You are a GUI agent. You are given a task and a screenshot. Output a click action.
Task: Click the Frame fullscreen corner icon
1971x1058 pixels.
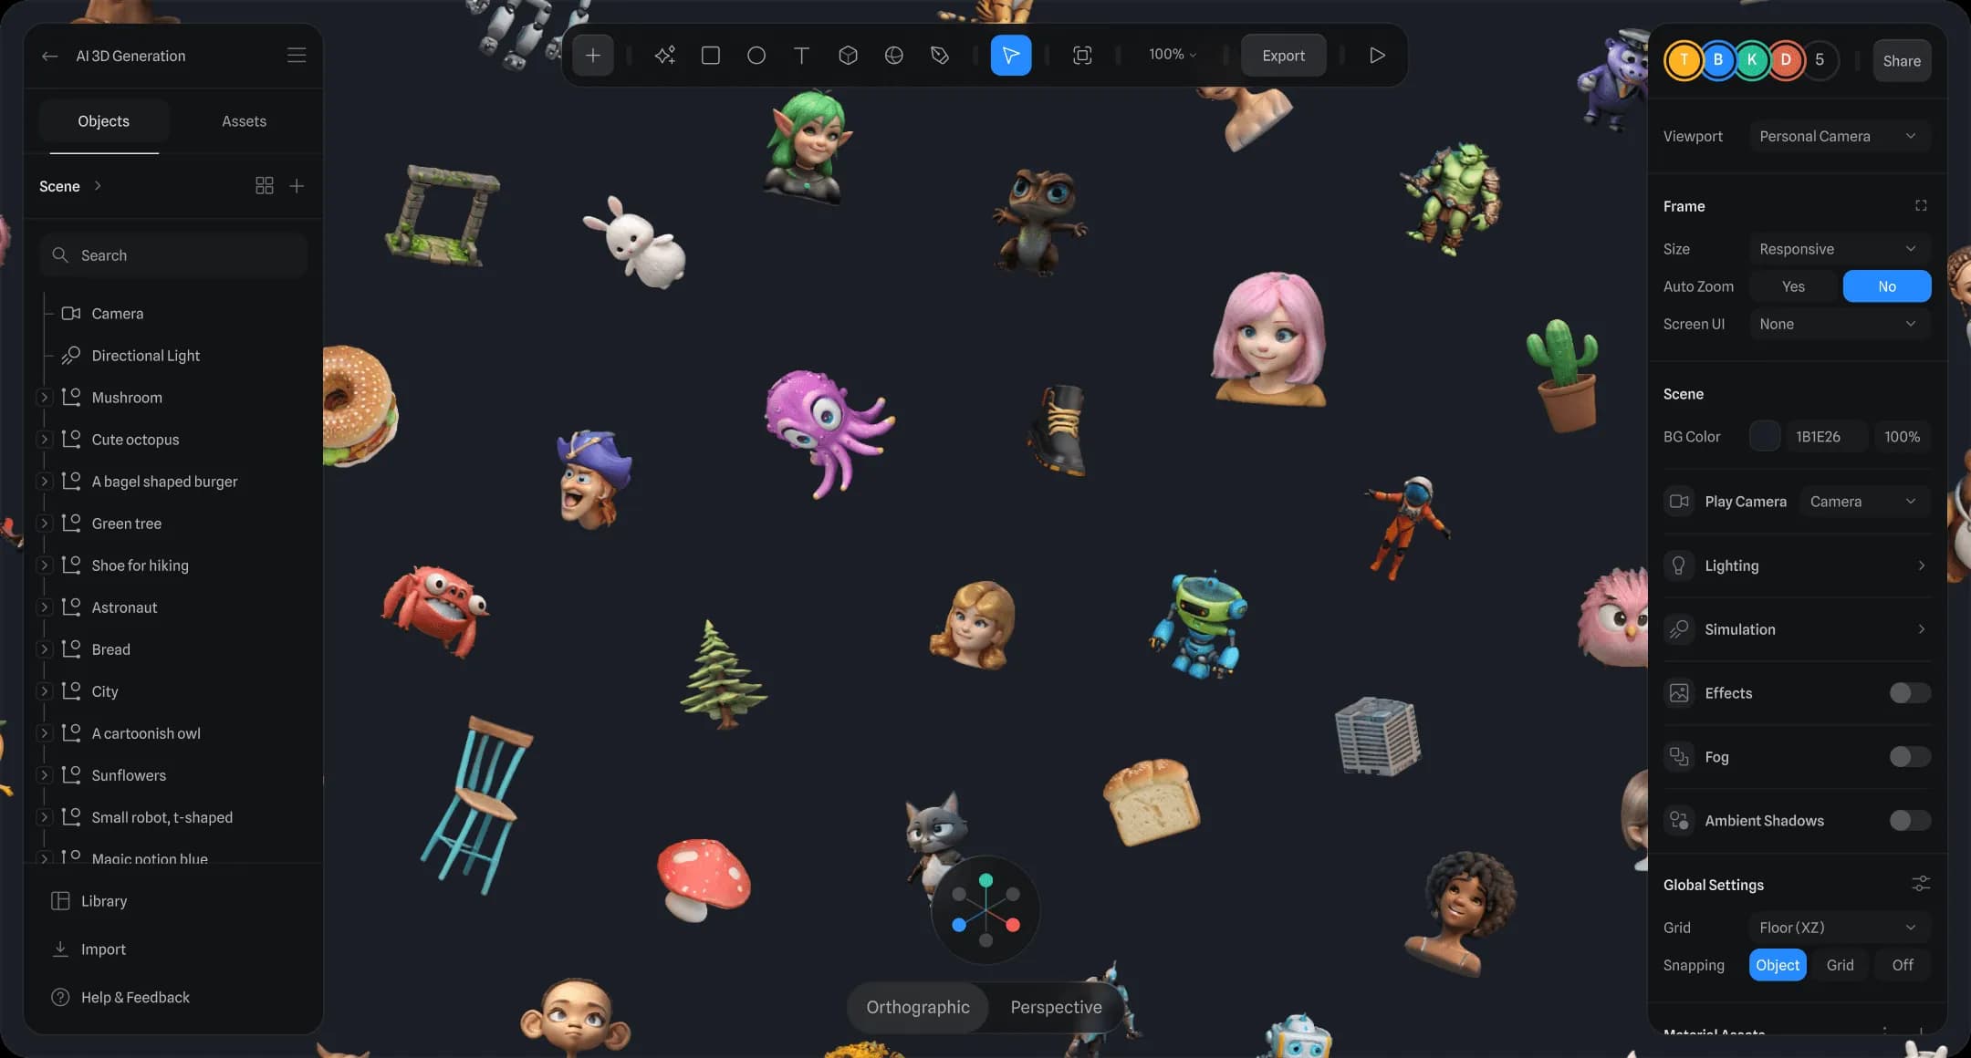1921,206
